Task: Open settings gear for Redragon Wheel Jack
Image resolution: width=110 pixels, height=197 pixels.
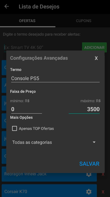Action: click(x=89, y=174)
